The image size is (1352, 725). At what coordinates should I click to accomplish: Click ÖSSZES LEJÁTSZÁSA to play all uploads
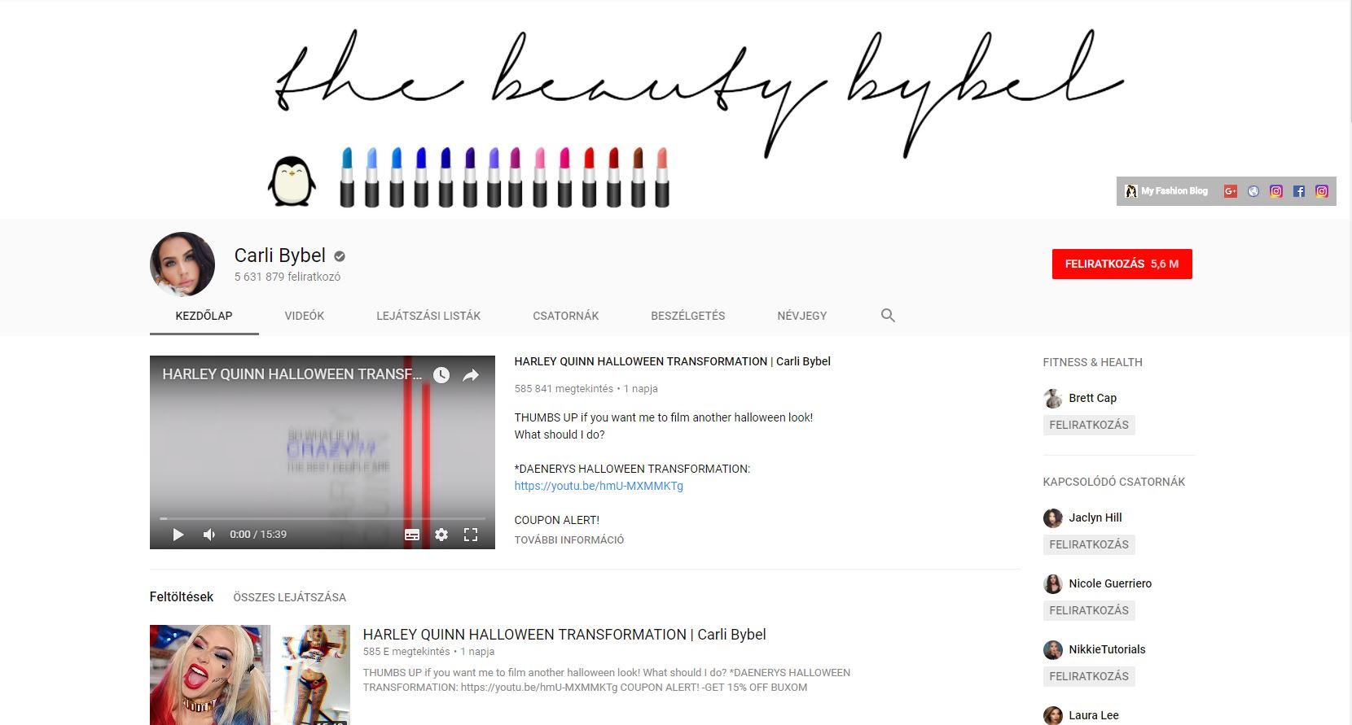click(289, 597)
